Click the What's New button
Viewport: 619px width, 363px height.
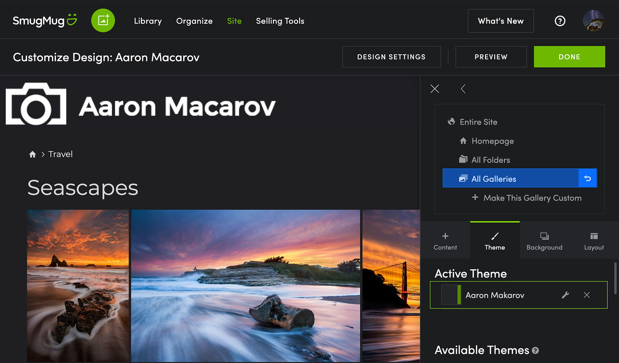(x=500, y=21)
